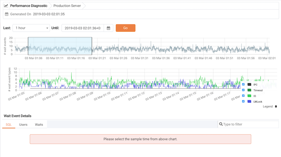Click the orange Go button

pyautogui.click(x=125, y=28)
